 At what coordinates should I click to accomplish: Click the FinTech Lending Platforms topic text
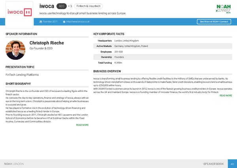[22, 75]
